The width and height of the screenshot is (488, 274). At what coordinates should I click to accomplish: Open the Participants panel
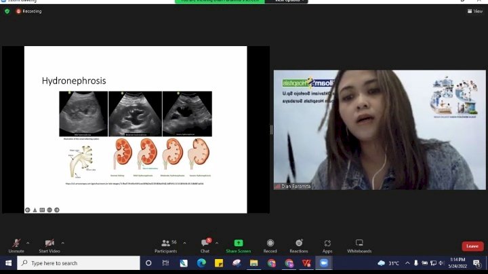pyautogui.click(x=166, y=246)
